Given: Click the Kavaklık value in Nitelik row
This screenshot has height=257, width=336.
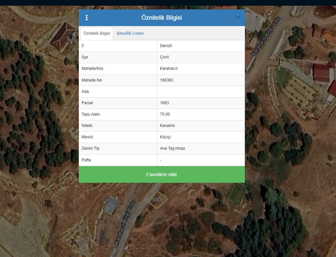Looking at the screenshot, I should (x=167, y=126).
